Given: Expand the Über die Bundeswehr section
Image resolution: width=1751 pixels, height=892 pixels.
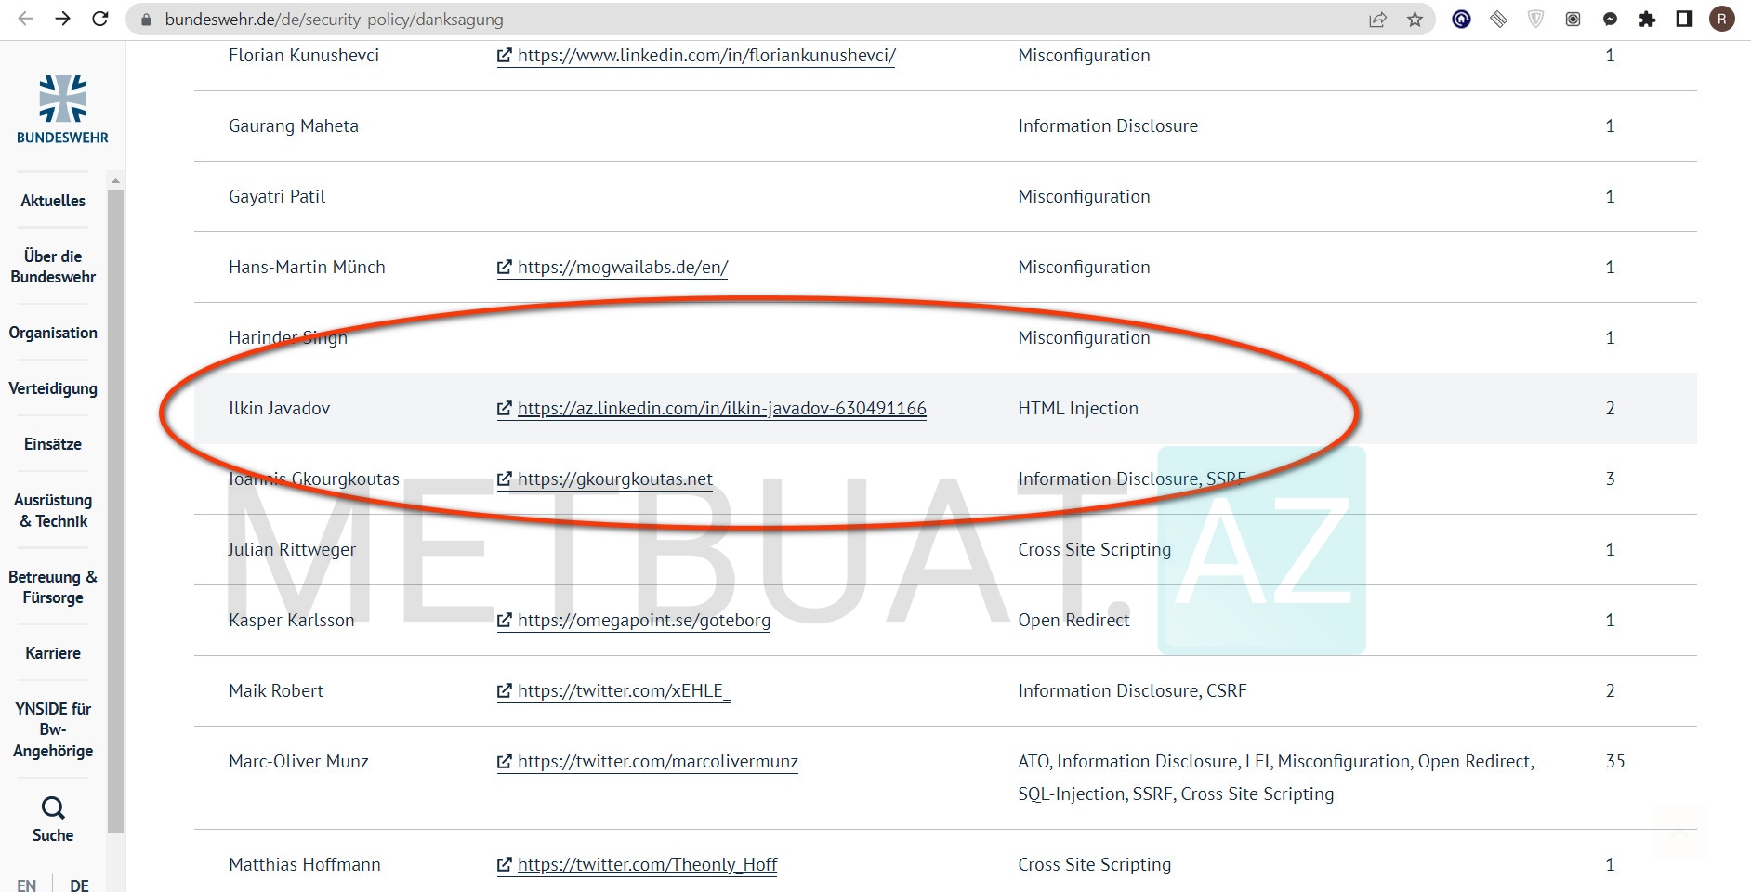Looking at the screenshot, I should [53, 267].
